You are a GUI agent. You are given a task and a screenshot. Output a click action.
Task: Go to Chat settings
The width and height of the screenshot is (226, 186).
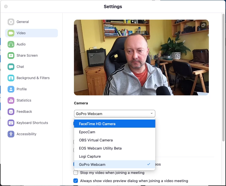click(31, 67)
